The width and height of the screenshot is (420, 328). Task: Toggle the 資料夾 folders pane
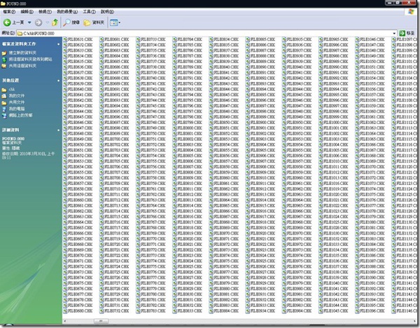[94, 22]
